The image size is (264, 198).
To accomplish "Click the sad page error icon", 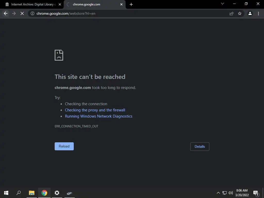I will pos(59,55).
